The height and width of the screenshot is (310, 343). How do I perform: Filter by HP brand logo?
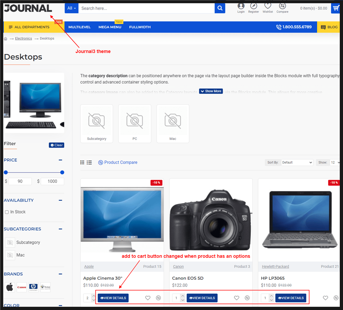(34, 287)
